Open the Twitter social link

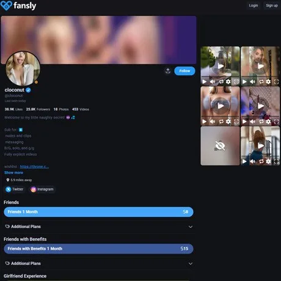pos(15,189)
